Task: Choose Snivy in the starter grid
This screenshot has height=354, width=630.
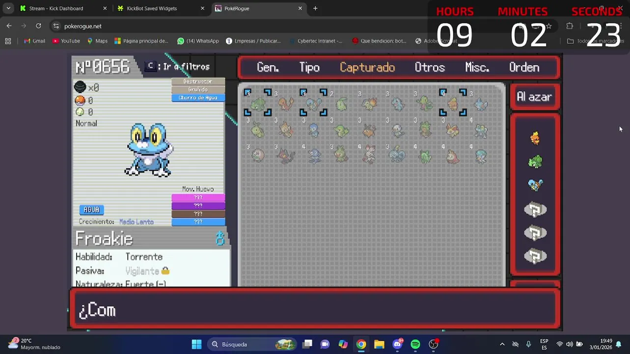Action: click(x=341, y=130)
